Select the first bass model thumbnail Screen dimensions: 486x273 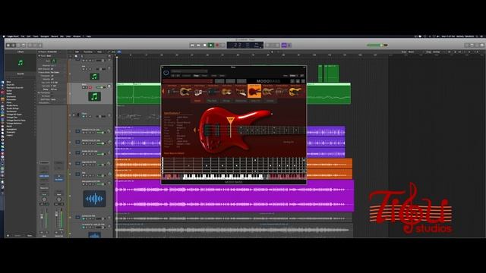pyautogui.click(x=172, y=91)
